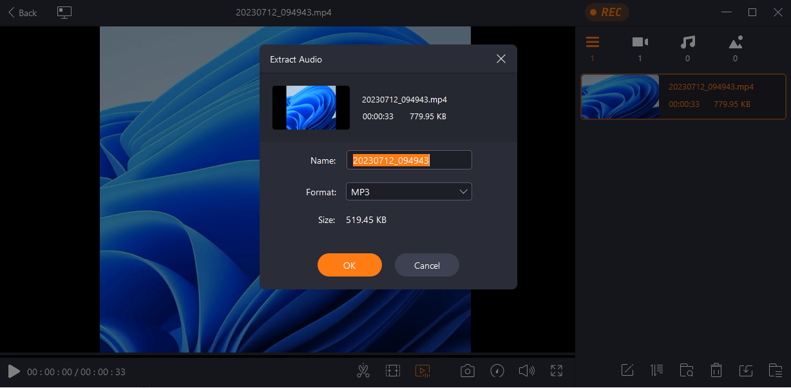The height and width of the screenshot is (388, 791).
Task: Delete recording with the trash icon
Action: pos(716,370)
